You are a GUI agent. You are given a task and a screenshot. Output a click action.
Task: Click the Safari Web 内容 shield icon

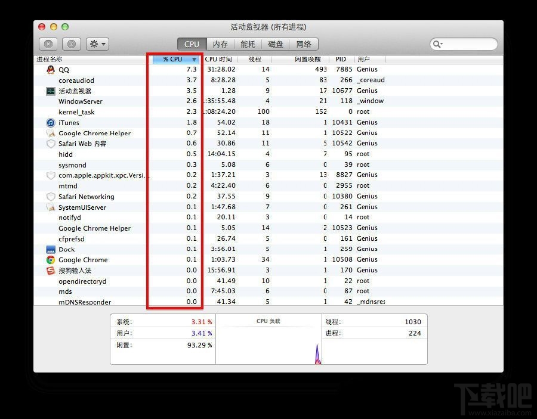coord(51,144)
